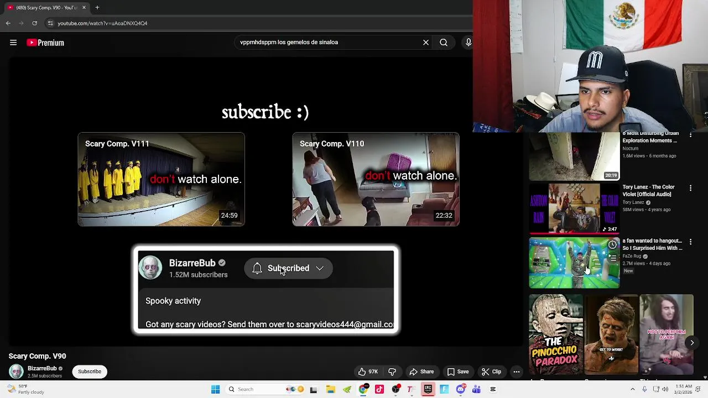The width and height of the screenshot is (708, 398).
Task: Save the video to a playlist
Action: point(457,371)
